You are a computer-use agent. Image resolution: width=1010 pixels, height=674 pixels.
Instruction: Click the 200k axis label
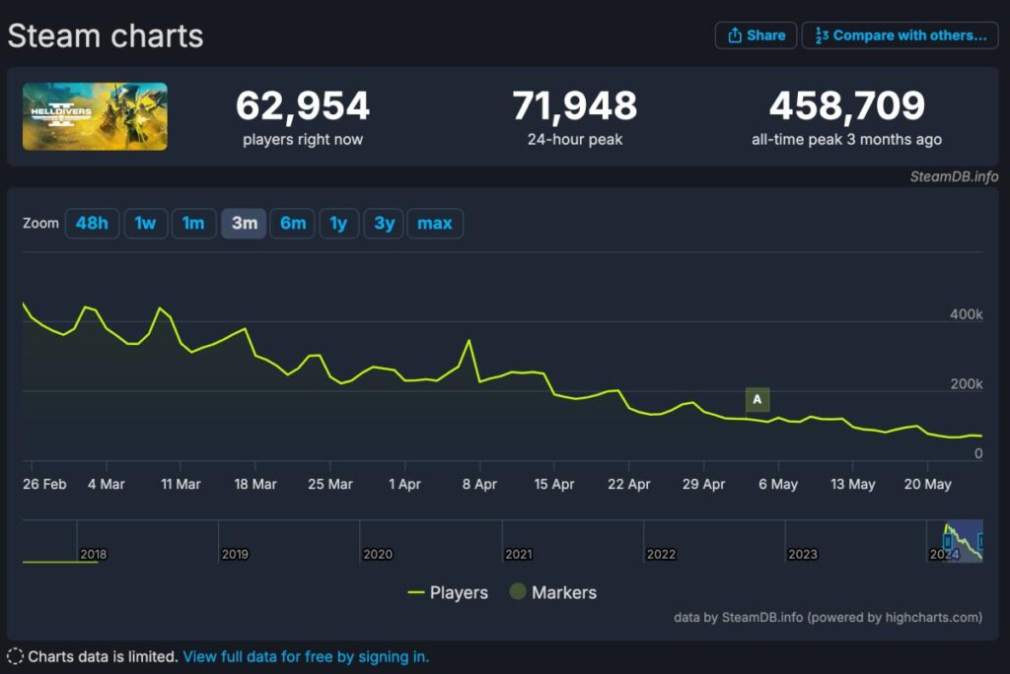[967, 383]
